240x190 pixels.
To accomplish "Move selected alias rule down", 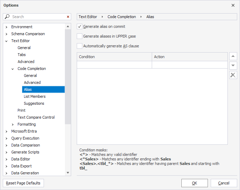I will point(233,65).
